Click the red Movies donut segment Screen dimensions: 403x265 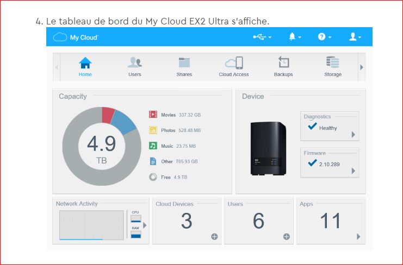click(x=108, y=115)
